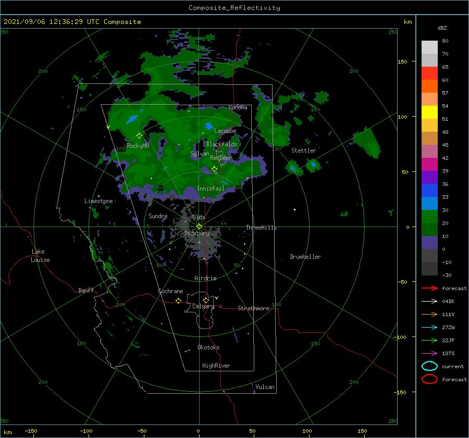Click the orange 60 dBZ color swatch
Image resolution: width=469 pixels, height=438 pixels.
(429, 86)
